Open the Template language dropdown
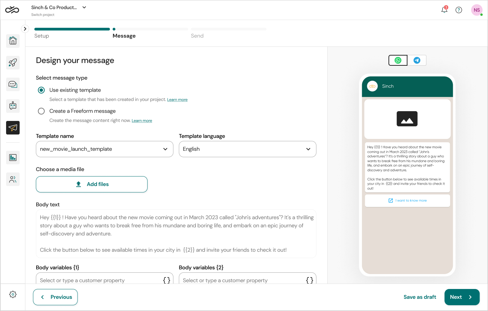The image size is (488, 311). (247, 149)
